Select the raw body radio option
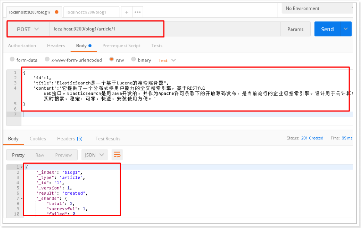Viewport: 361px width, 228px height. [112, 59]
